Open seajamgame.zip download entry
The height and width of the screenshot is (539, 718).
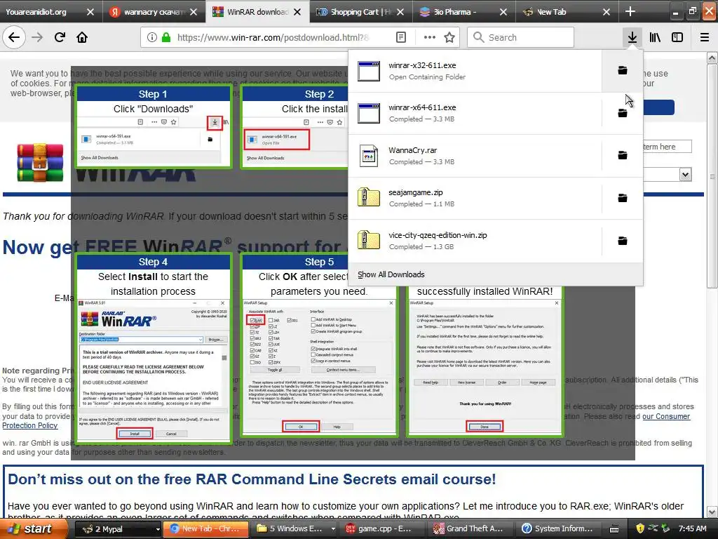[475, 199]
